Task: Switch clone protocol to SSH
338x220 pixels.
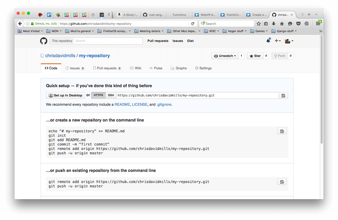Action: [x=111, y=96]
